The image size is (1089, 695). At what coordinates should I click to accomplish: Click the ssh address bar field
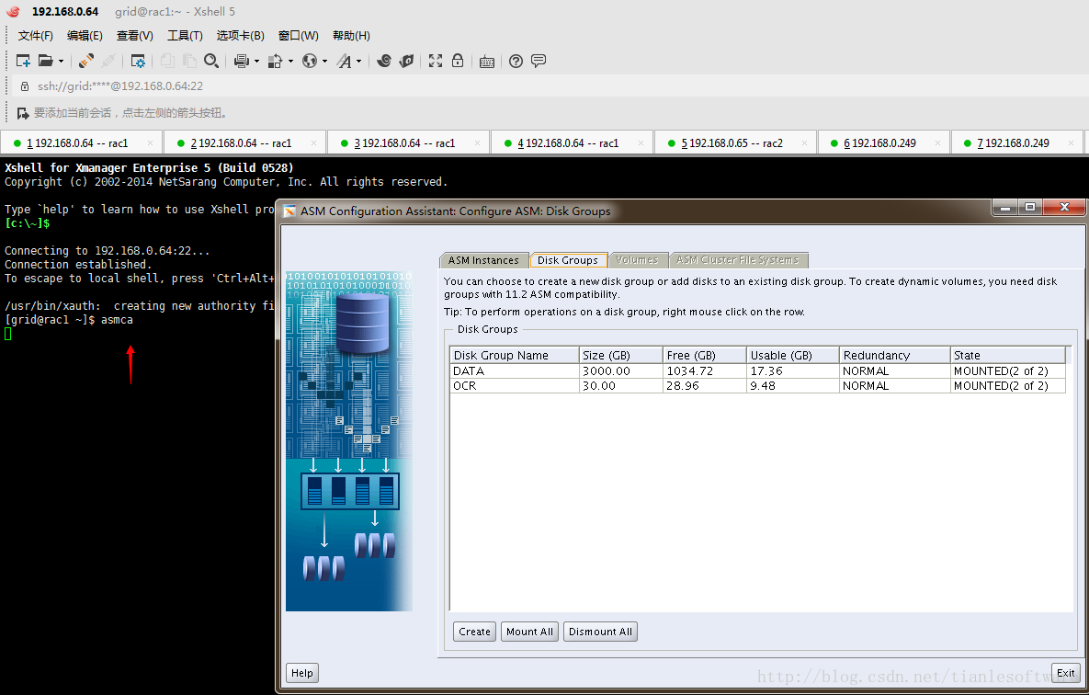pyautogui.click(x=549, y=86)
